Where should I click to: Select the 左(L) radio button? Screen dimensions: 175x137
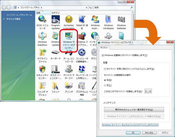coord(105,85)
